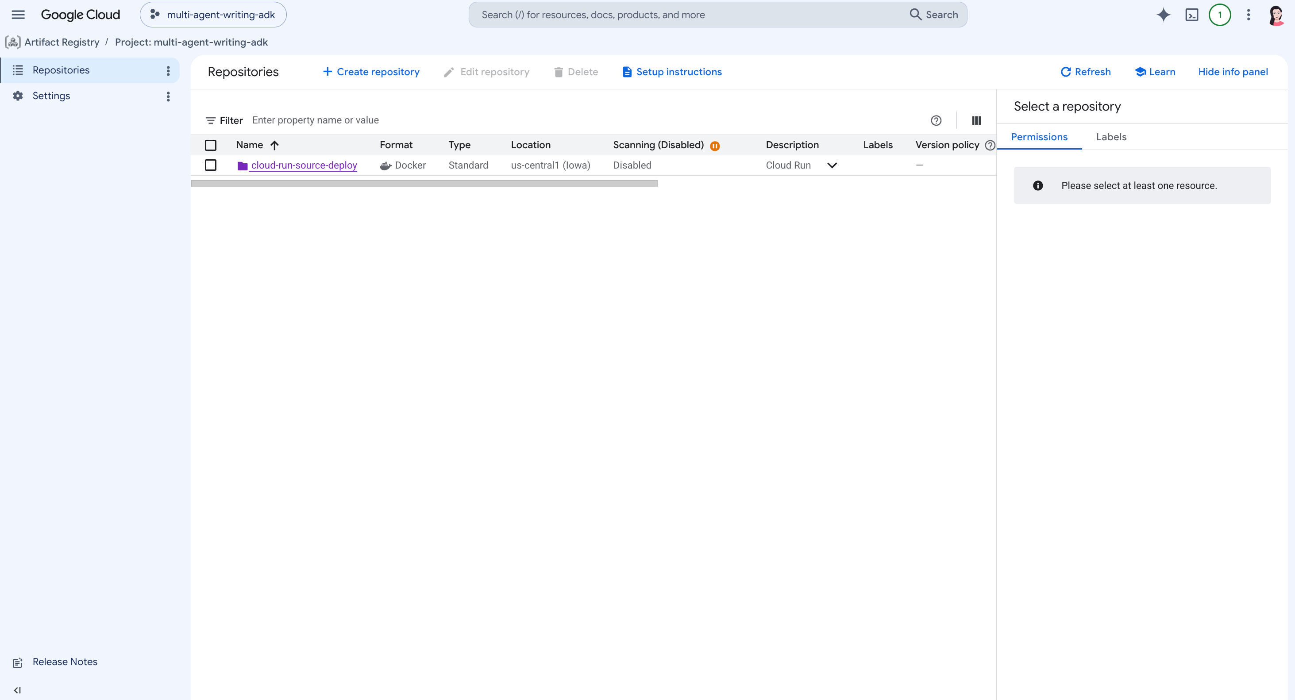Click the Location column header
The image size is (1295, 700).
[x=531, y=145]
